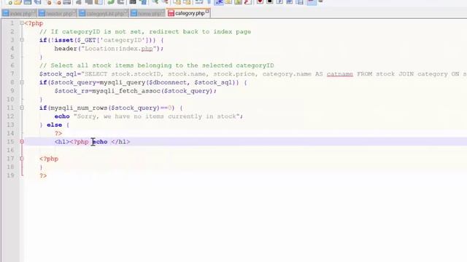Open a file with the Open folder icon
Screen dimensions: 467x262
tap(18, 2)
